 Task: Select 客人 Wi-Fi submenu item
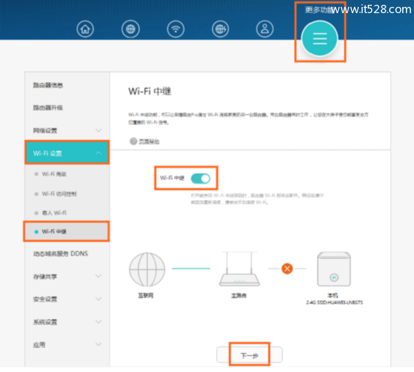coord(54,213)
